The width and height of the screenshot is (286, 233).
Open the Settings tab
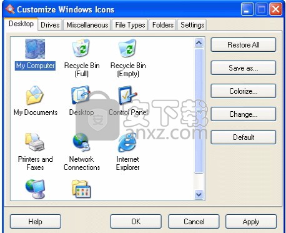192,25
